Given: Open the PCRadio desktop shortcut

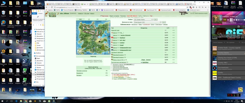Looking at the screenshot, I should pyautogui.click(x=3, y=23).
